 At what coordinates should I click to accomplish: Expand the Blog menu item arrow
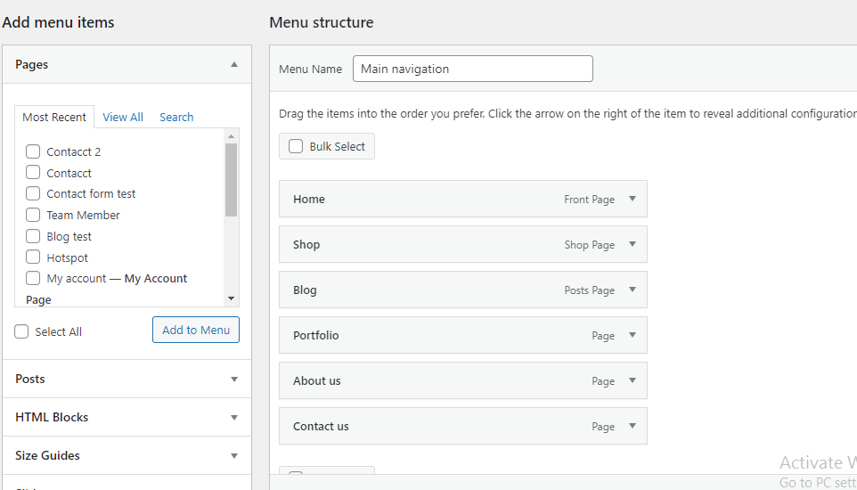pos(633,290)
